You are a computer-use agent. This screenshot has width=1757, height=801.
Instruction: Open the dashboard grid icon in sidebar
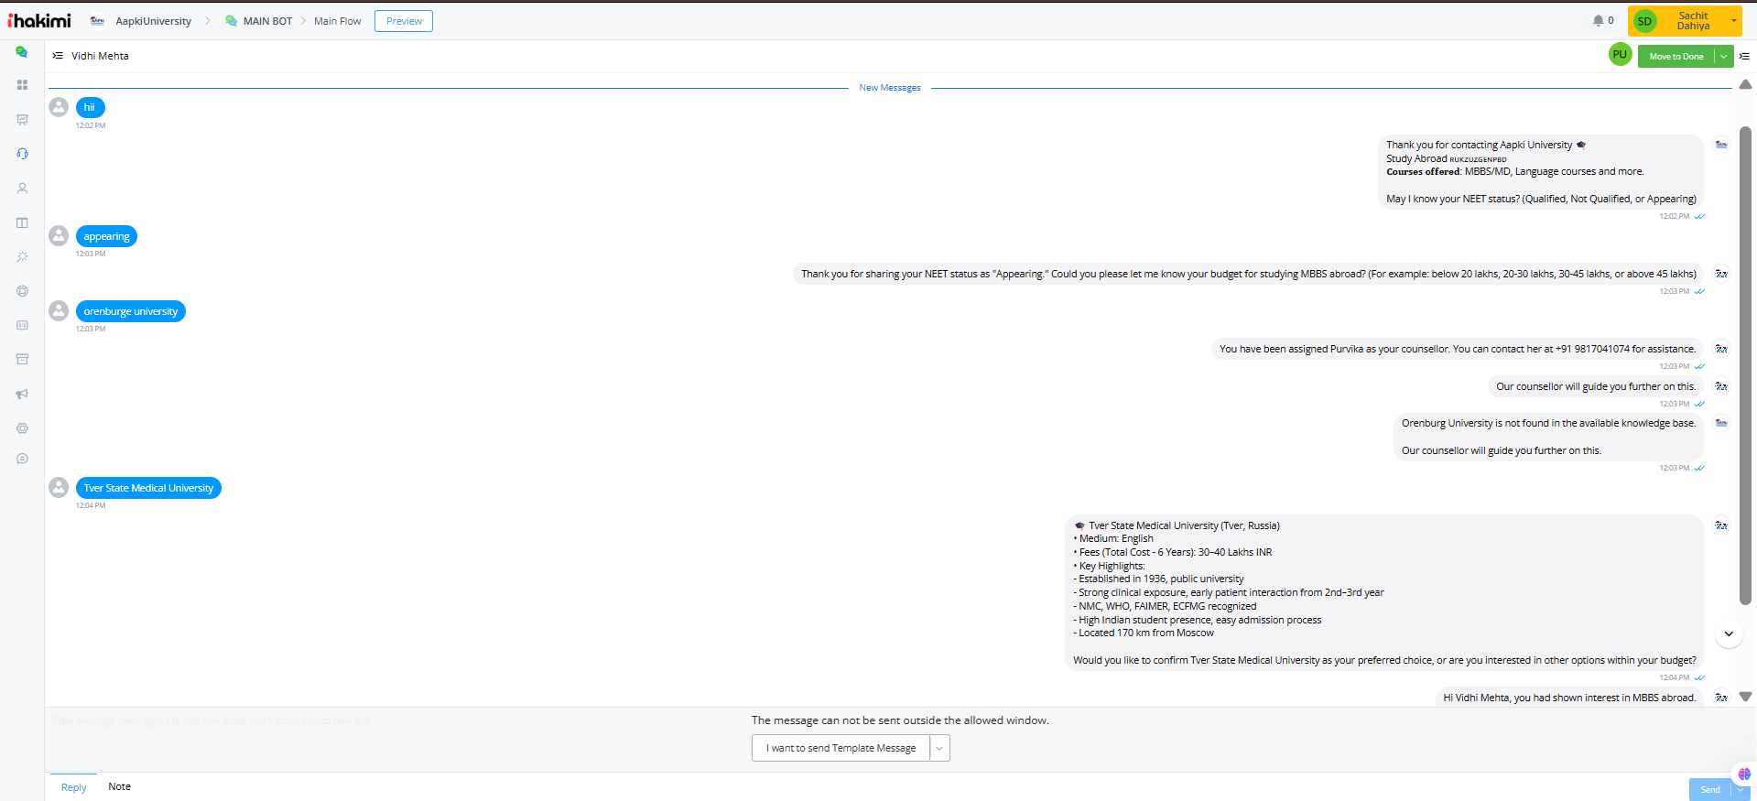(x=22, y=85)
